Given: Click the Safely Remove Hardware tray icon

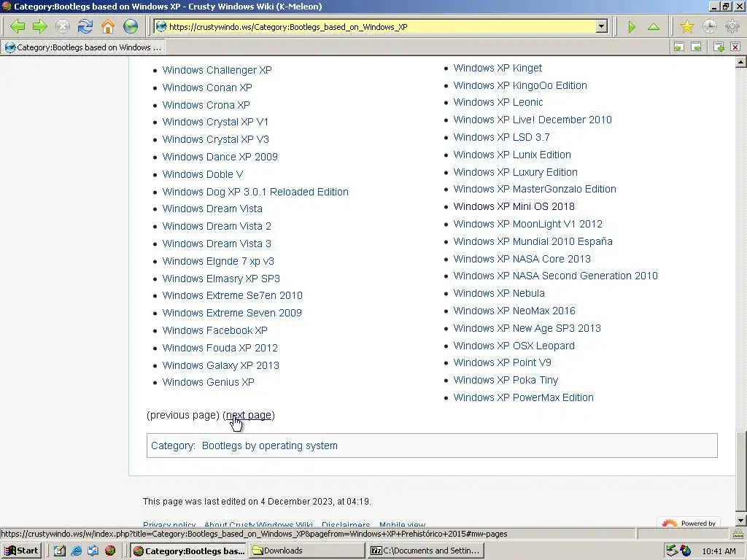Looking at the screenshot, I should tap(672, 551).
